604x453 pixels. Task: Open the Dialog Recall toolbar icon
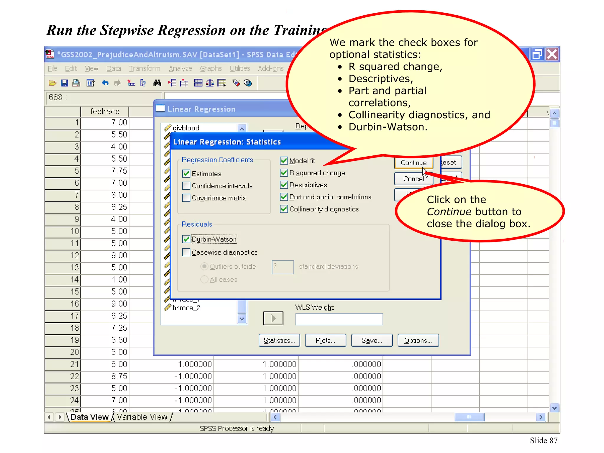pyautogui.click(x=90, y=83)
